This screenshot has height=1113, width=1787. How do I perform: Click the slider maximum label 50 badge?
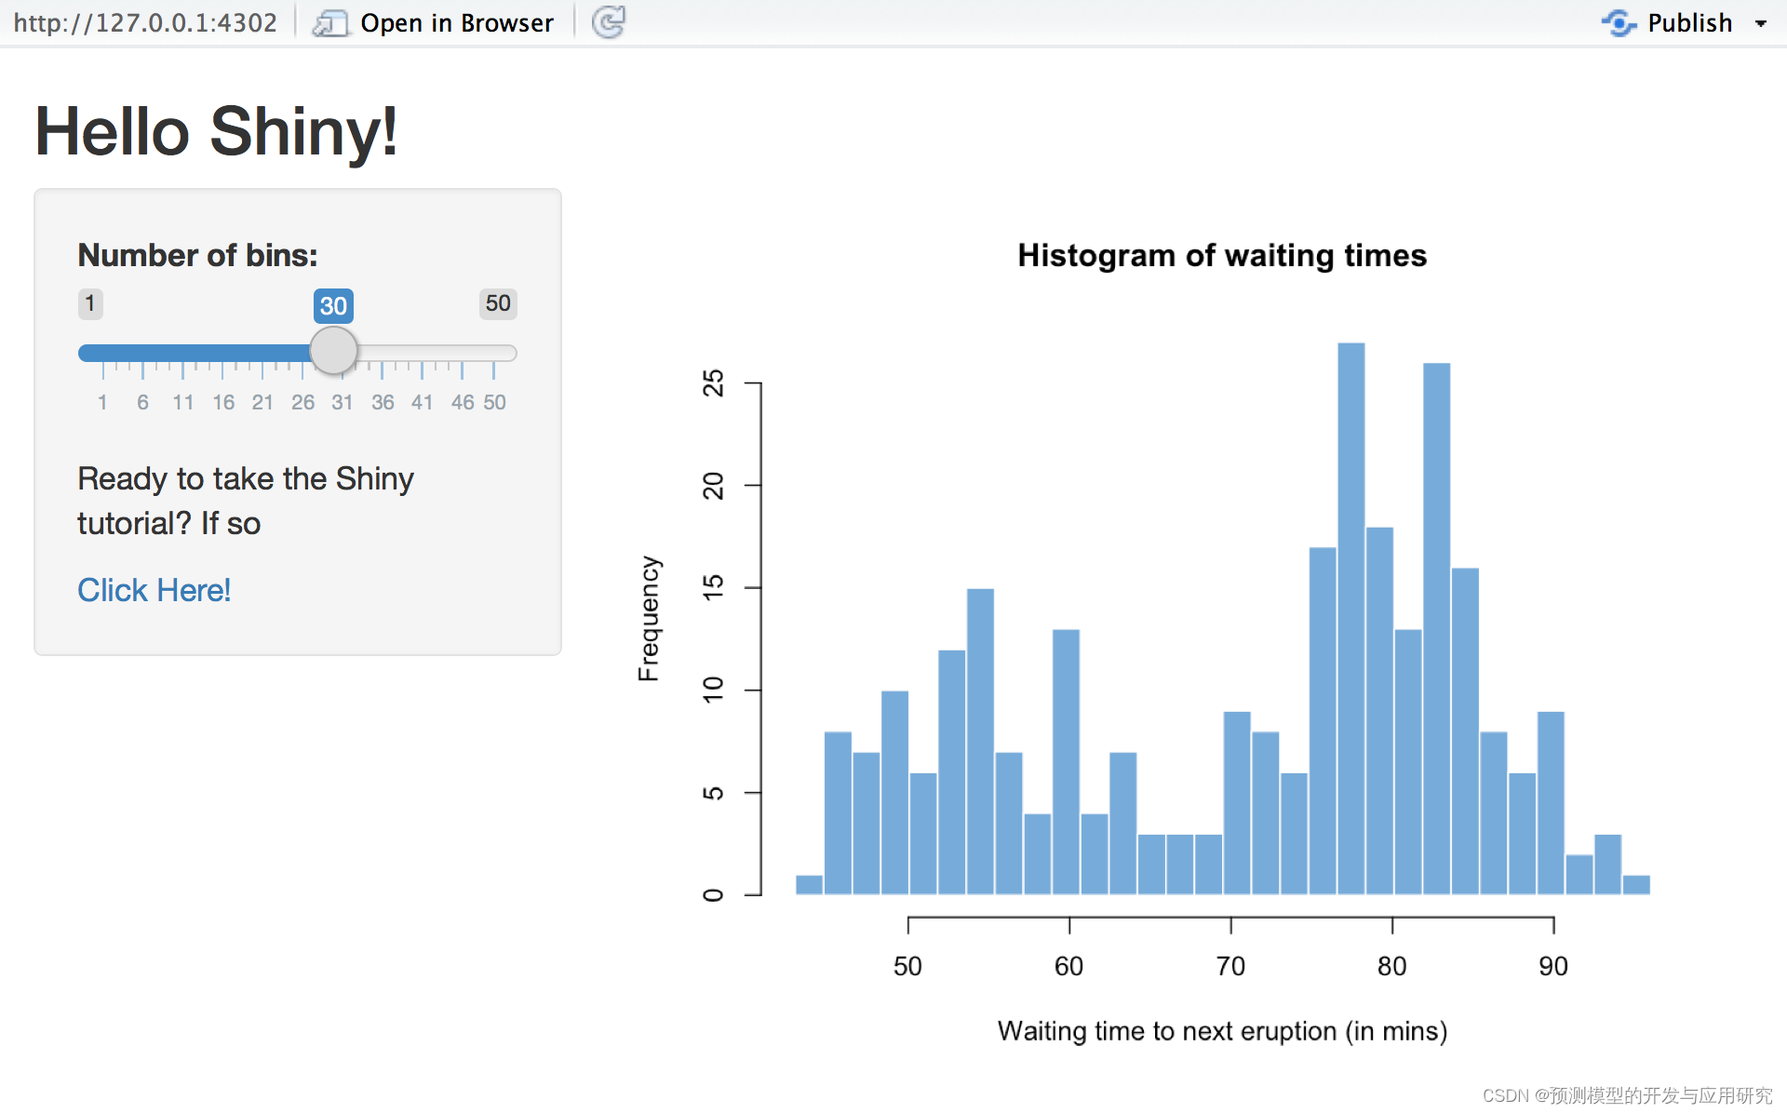click(498, 303)
